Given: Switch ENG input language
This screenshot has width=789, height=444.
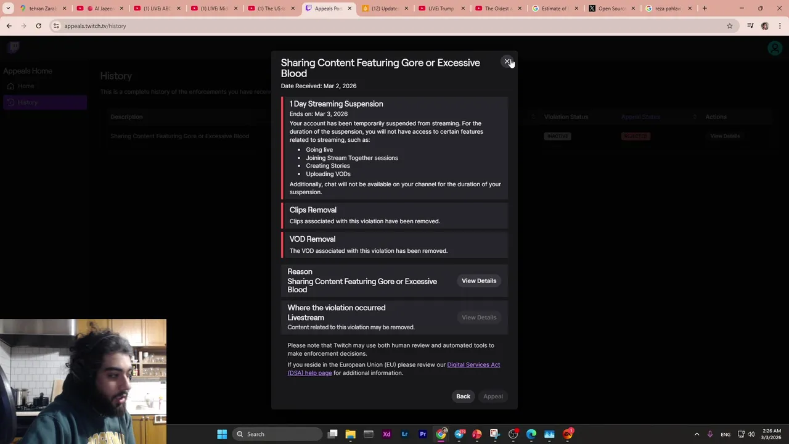Looking at the screenshot, I should [726, 434].
